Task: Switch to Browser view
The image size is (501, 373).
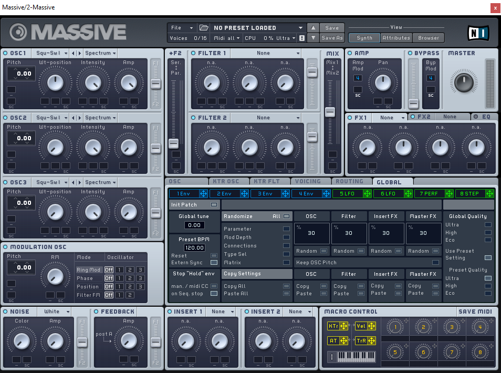Action: [428, 38]
